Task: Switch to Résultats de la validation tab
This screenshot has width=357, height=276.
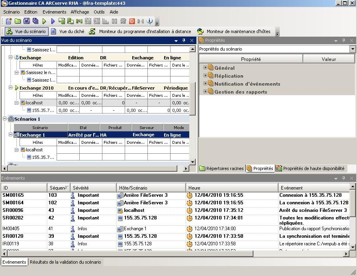Action: [65, 262]
